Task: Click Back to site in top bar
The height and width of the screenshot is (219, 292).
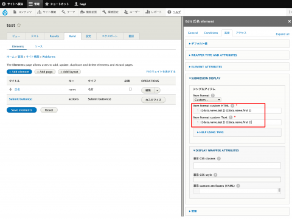Action: tap(13, 4)
